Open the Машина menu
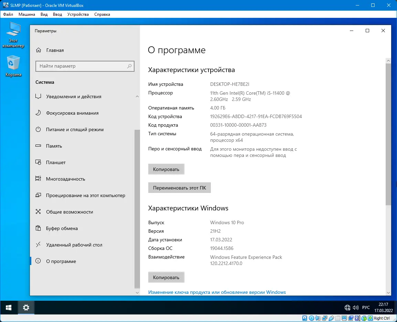 pos(26,14)
